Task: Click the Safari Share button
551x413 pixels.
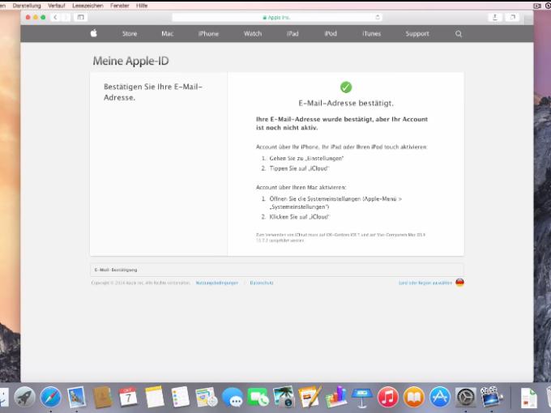Action: point(495,17)
